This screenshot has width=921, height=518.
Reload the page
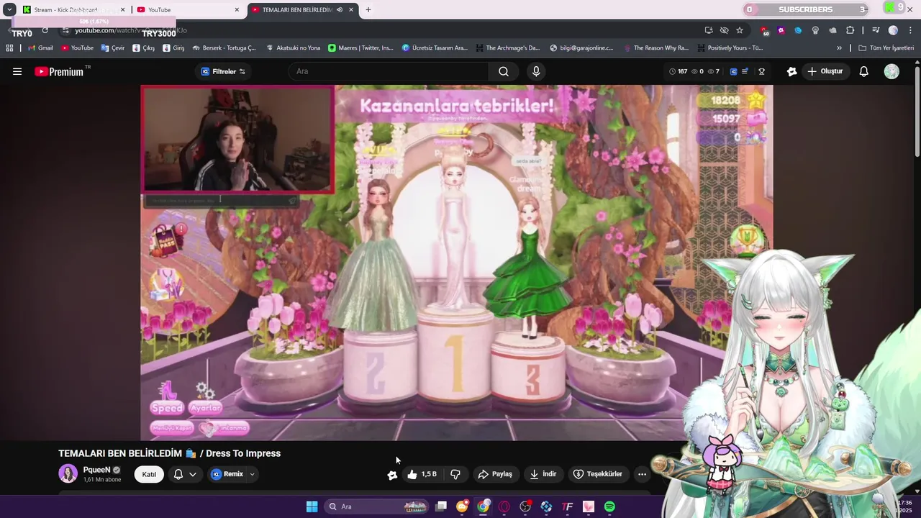pyautogui.click(x=45, y=30)
